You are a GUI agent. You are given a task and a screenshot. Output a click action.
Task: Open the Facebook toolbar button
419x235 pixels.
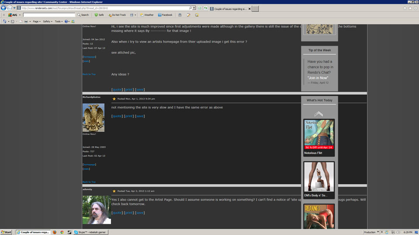click(165, 15)
